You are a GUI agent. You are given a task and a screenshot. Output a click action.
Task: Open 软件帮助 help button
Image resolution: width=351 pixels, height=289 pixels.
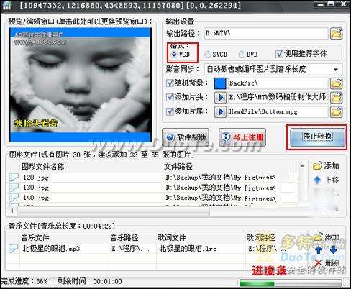tap(186, 137)
